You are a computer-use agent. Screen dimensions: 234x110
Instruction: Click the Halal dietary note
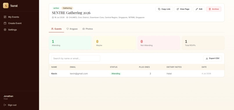pyautogui.click(x=169, y=74)
